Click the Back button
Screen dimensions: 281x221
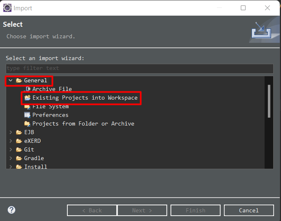[x=92, y=210]
